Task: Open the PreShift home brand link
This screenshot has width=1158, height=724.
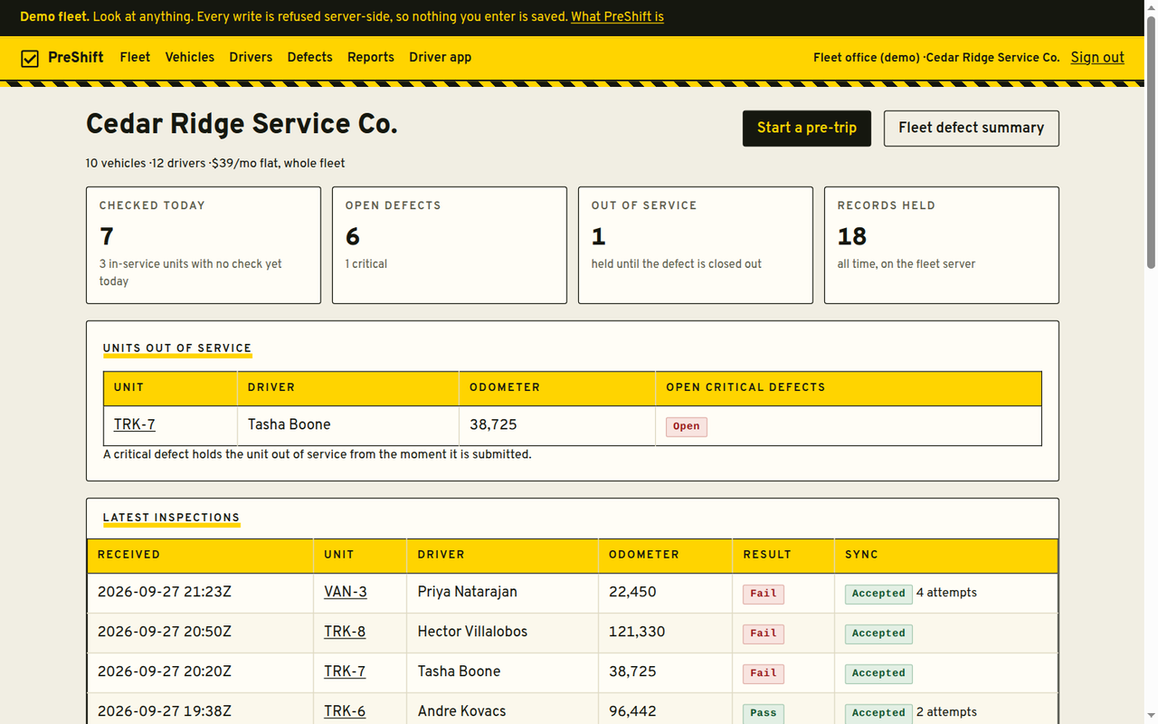Action: [x=62, y=58]
